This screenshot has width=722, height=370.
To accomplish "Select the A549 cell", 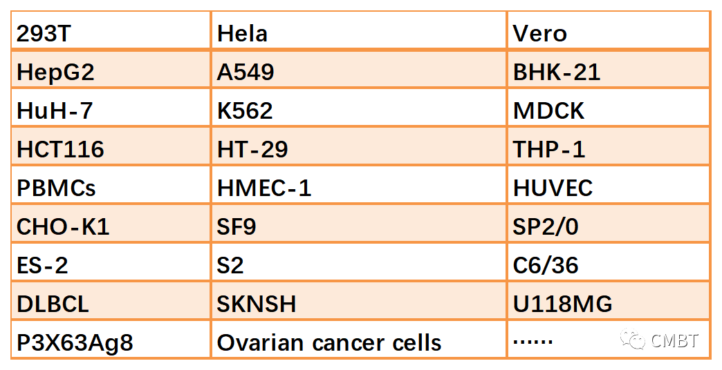I will 246,72.
